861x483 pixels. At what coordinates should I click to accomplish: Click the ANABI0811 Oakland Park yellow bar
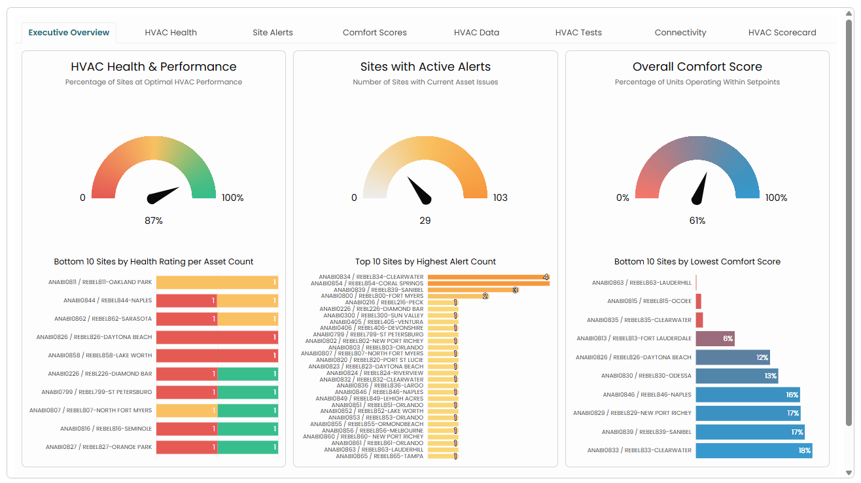point(217,282)
